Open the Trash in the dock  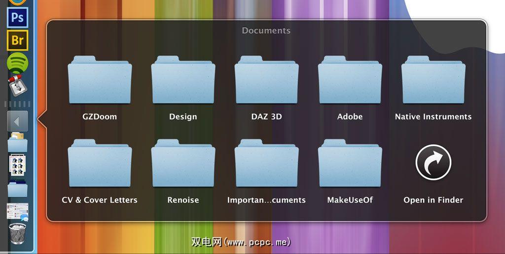17,234
